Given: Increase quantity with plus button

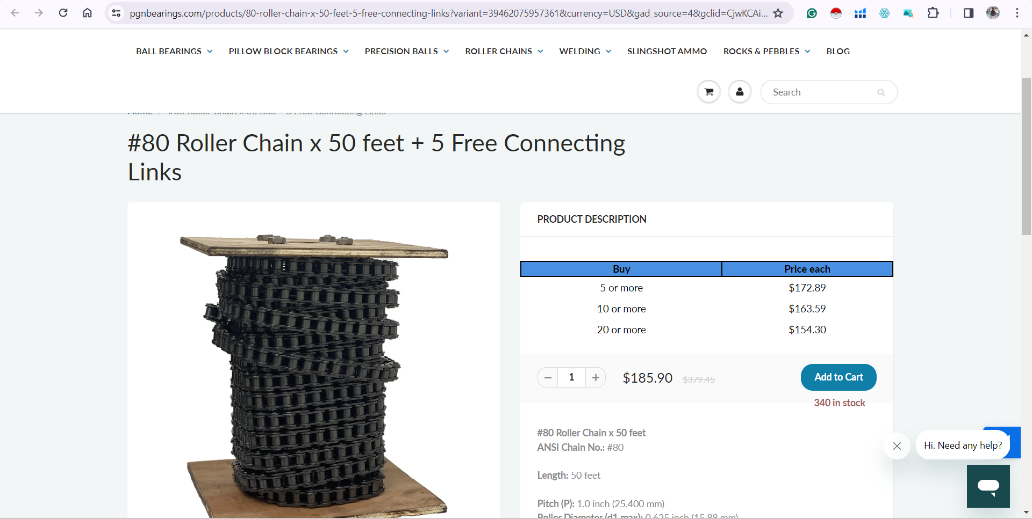Looking at the screenshot, I should [596, 377].
